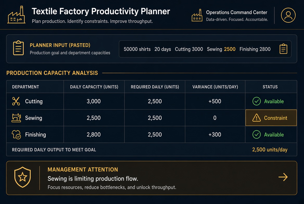Screen dimensions: 304x204
Task: Click the warning triangle icon for Sewing
Action: [257, 118]
